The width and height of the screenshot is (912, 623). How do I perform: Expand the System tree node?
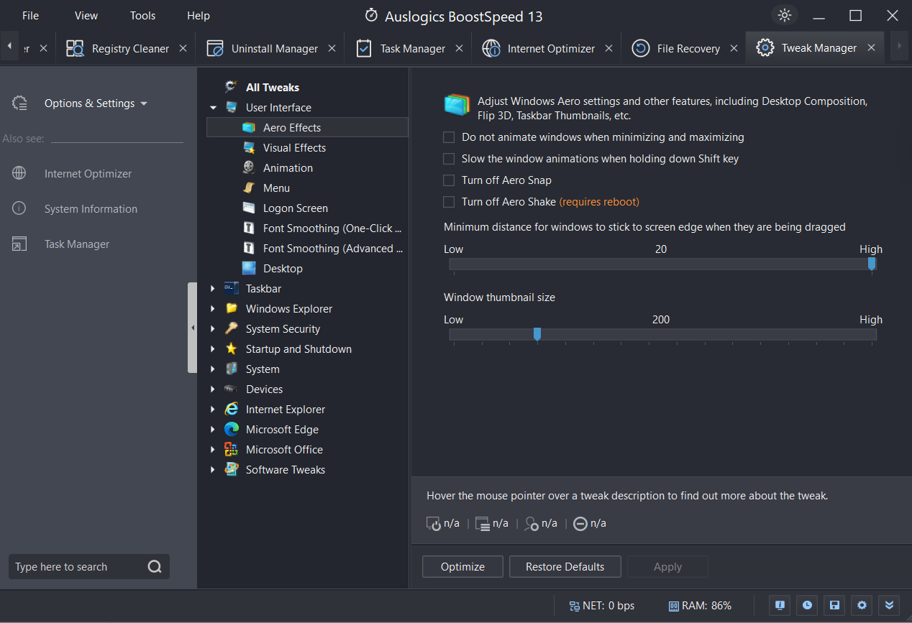coord(213,369)
